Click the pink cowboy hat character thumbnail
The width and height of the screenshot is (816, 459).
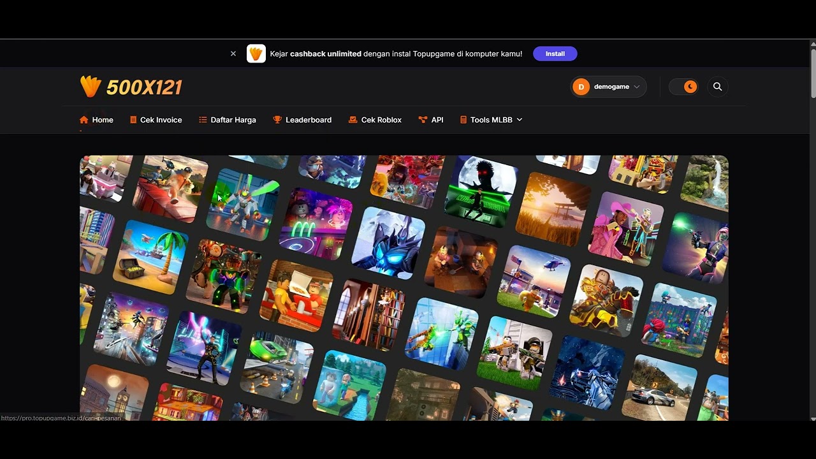click(626, 228)
